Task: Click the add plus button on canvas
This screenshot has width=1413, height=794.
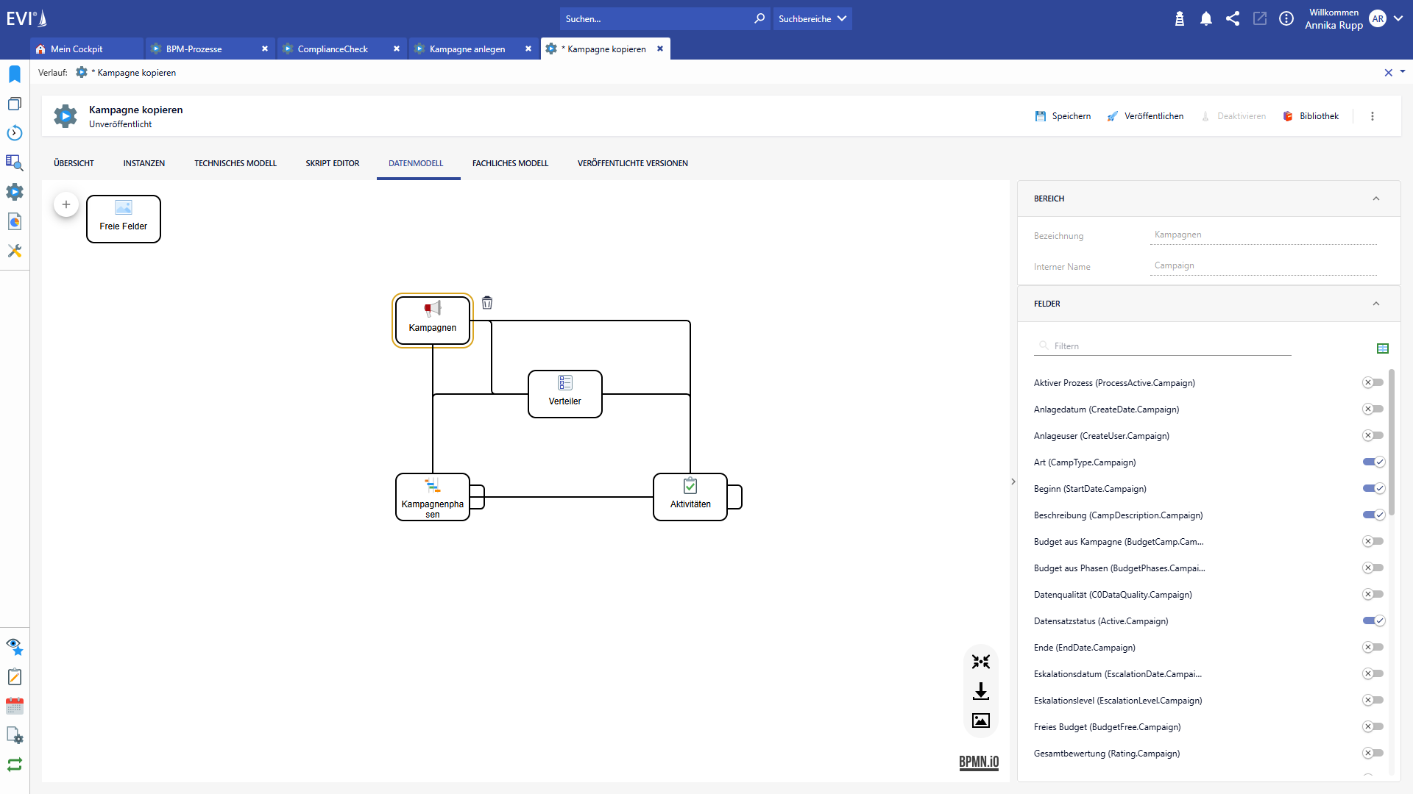Action: [x=66, y=204]
